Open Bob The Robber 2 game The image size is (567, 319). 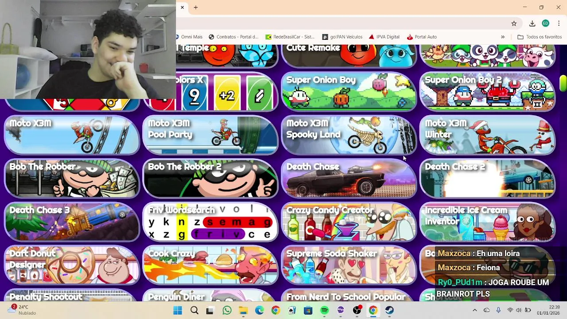[210, 179]
